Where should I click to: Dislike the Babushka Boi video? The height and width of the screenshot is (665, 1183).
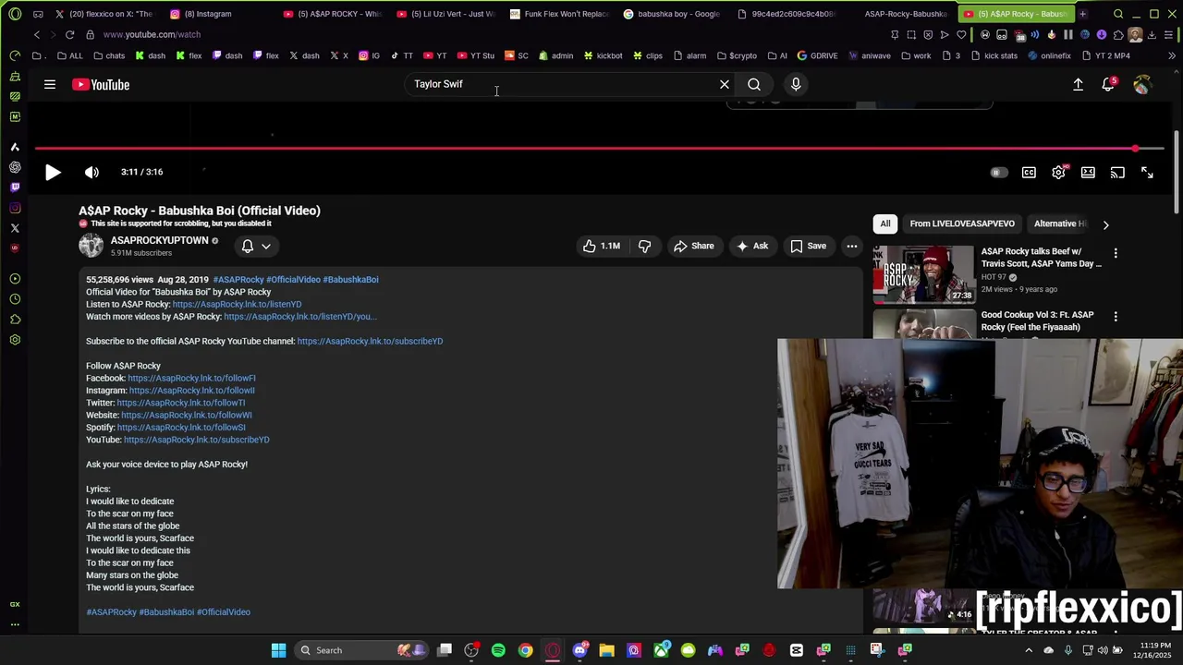[x=645, y=246]
